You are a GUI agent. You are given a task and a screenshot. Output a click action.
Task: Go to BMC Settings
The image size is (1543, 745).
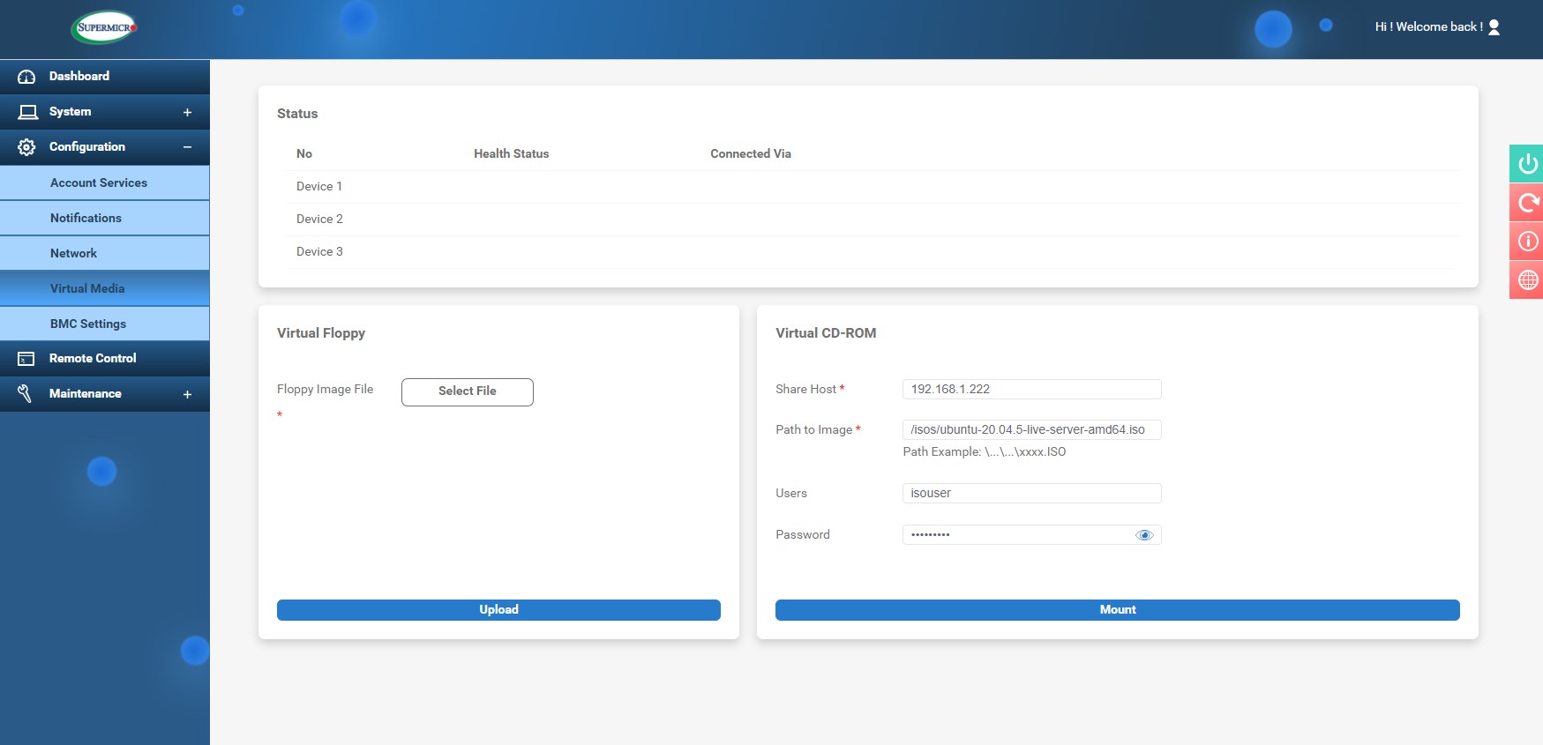(88, 324)
